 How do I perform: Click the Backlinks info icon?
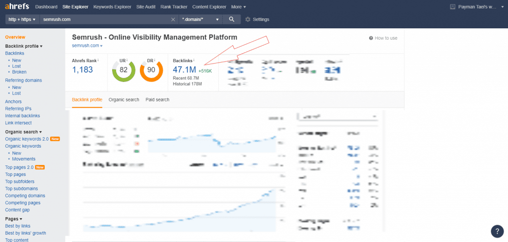tap(194, 60)
